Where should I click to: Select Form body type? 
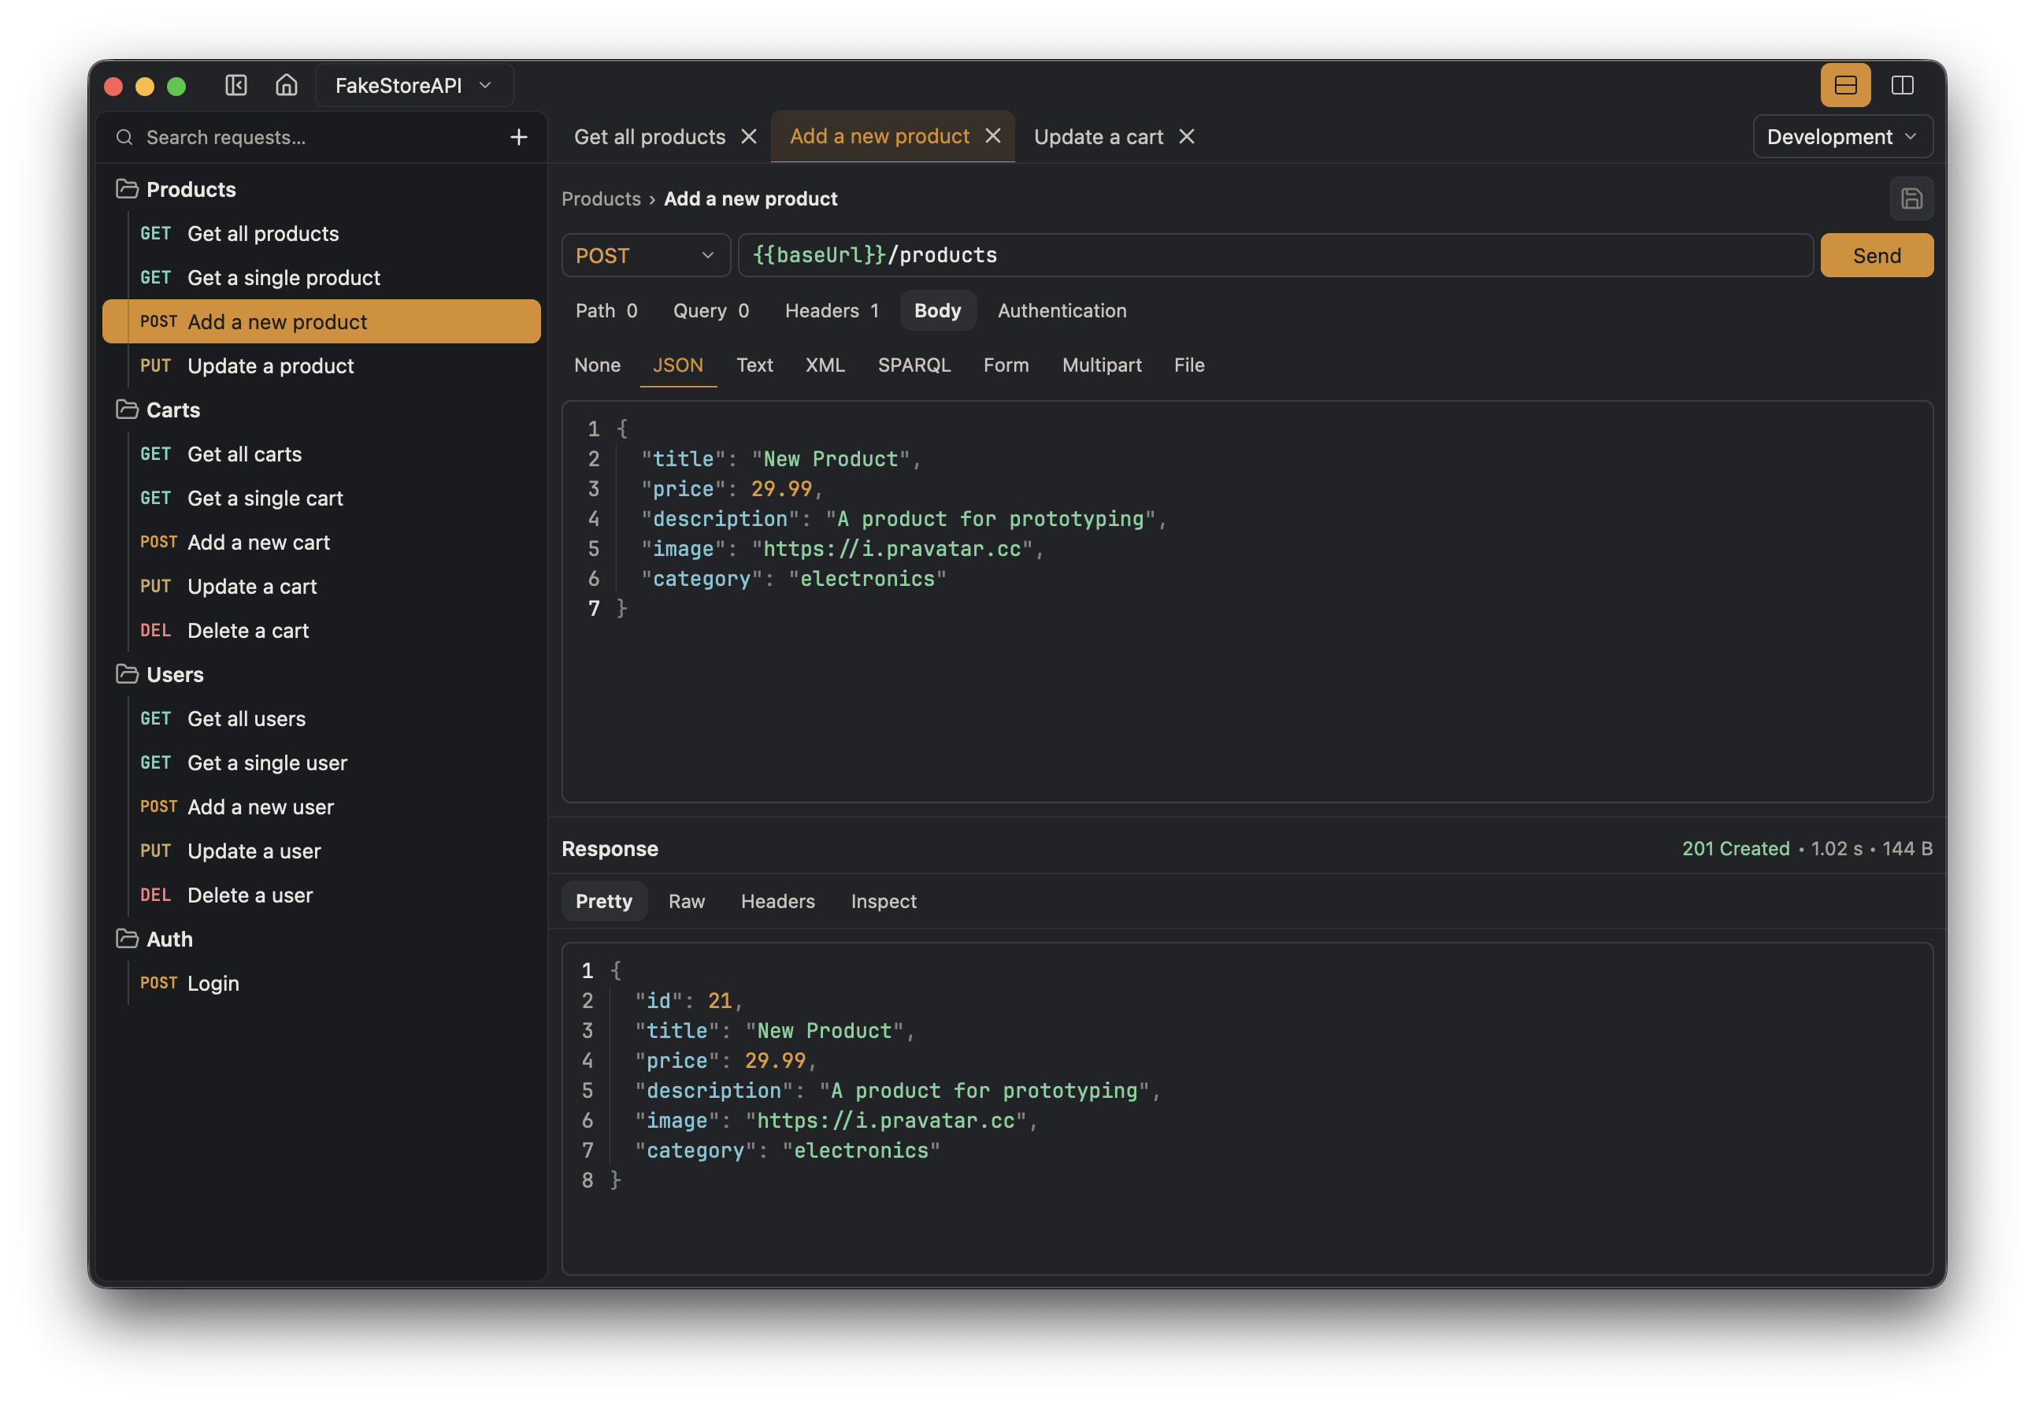coord(1005,365)
